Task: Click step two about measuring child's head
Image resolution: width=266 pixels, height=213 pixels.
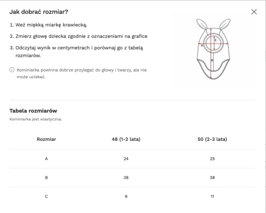Action: pos(79,36)
